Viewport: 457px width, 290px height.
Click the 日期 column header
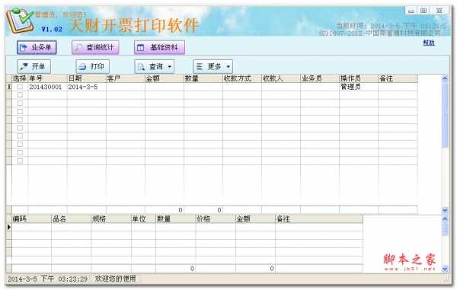click(87, 78)
